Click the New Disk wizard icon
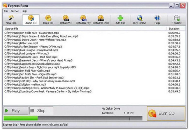This screenshot has height=130, width=189. tap(11, 20)
